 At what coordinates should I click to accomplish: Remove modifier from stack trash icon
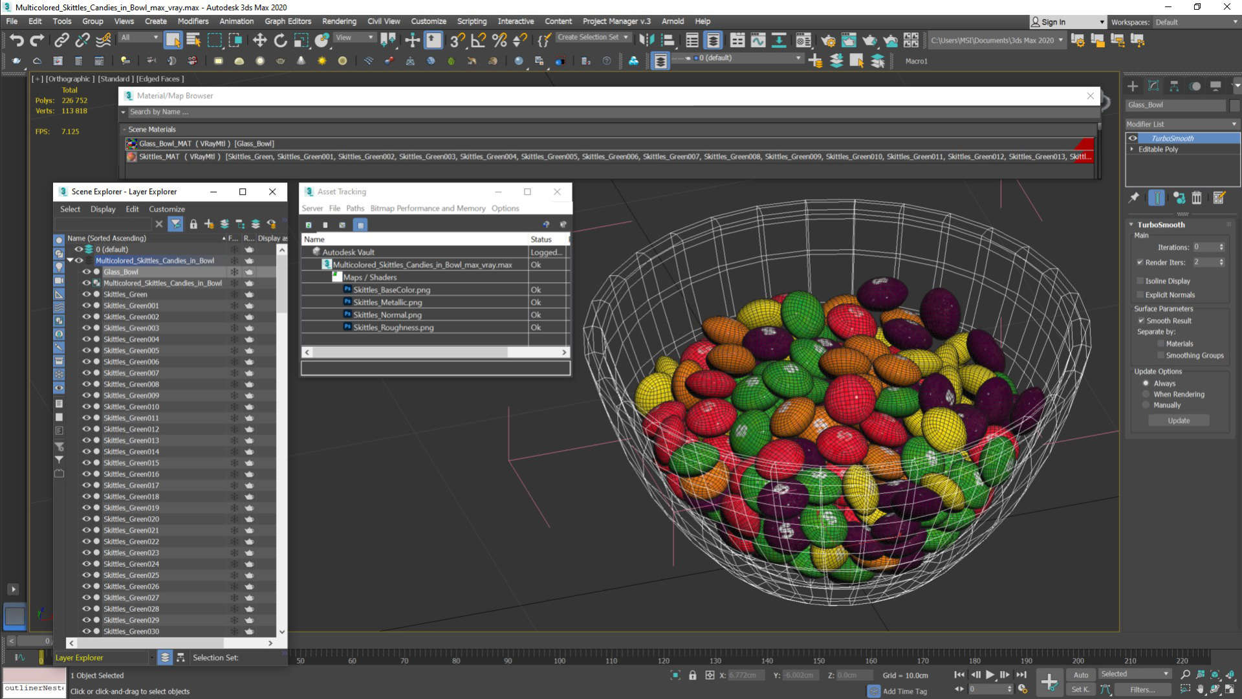(1197, 198)
